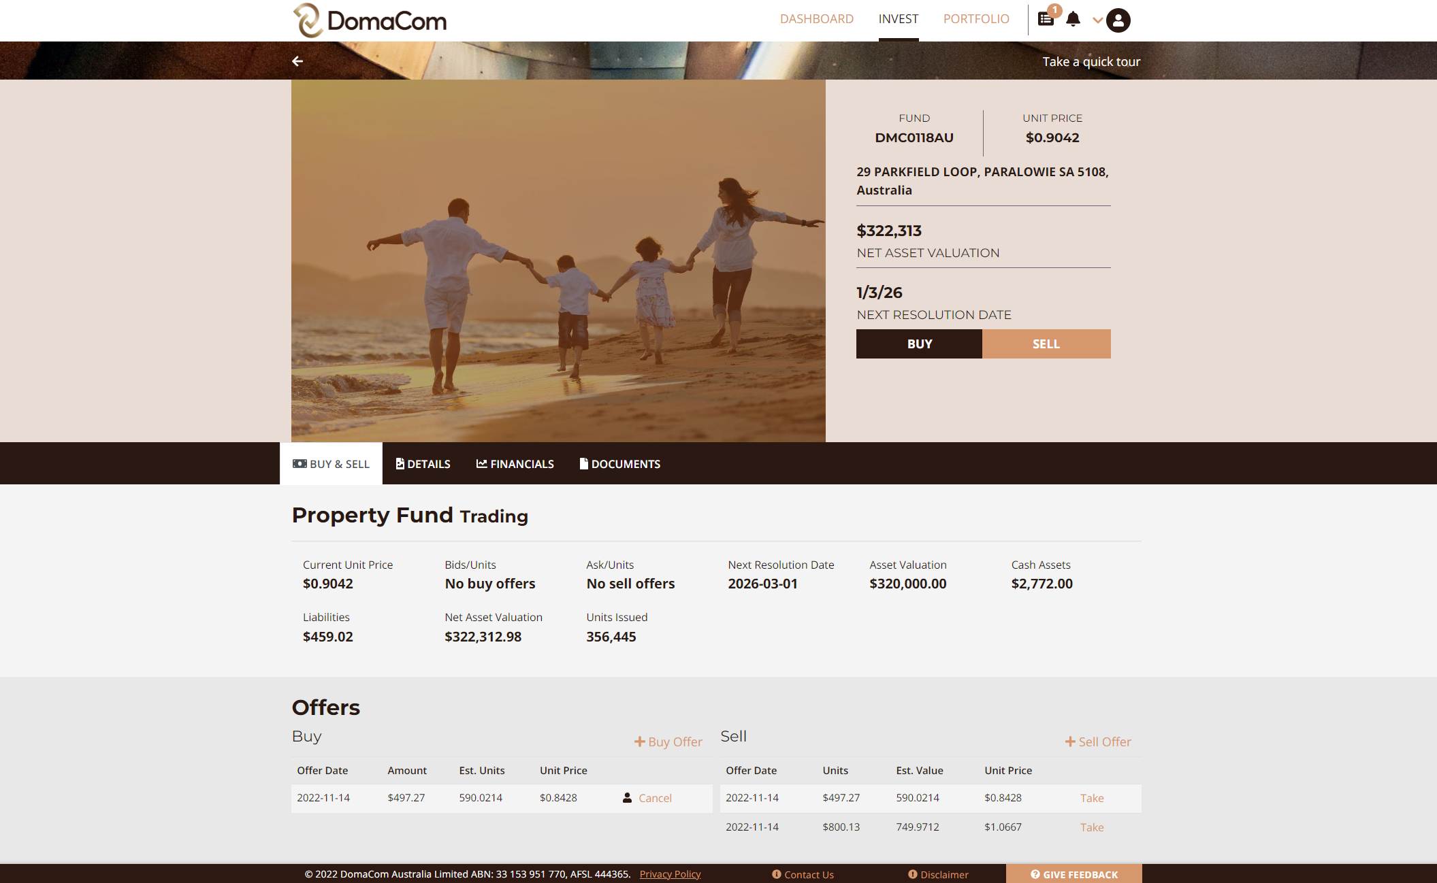This screenshot has width=1437, height=883.
Task: Click the 590.0214 Est. Units buy cell
Action: [x=481, y=798]
